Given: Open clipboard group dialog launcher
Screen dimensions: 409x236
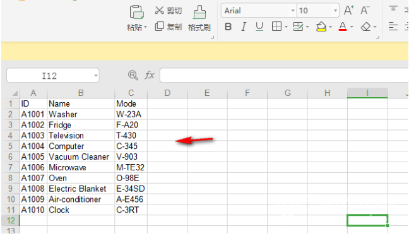Looking at the screenshot, I should [x=212, y=38].
